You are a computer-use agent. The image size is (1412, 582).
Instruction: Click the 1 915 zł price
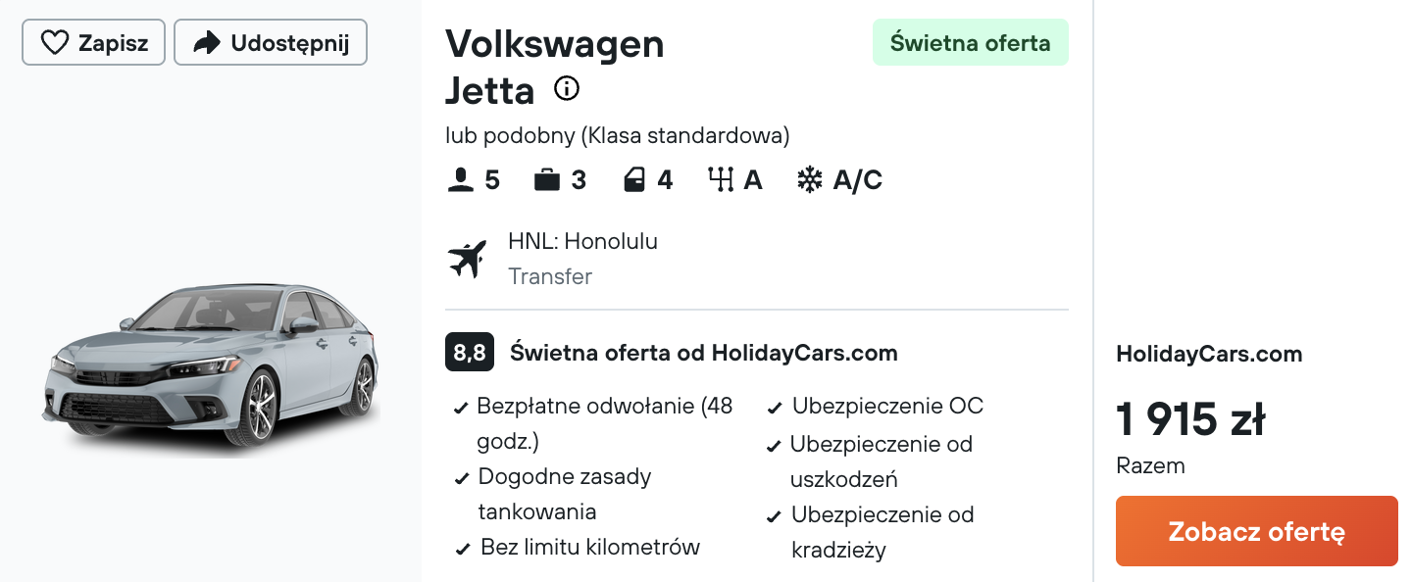[1190, 419]
